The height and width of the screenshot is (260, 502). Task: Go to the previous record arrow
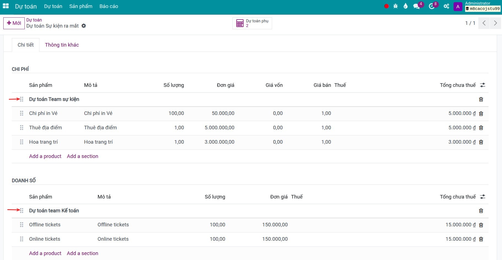(484, 23)
